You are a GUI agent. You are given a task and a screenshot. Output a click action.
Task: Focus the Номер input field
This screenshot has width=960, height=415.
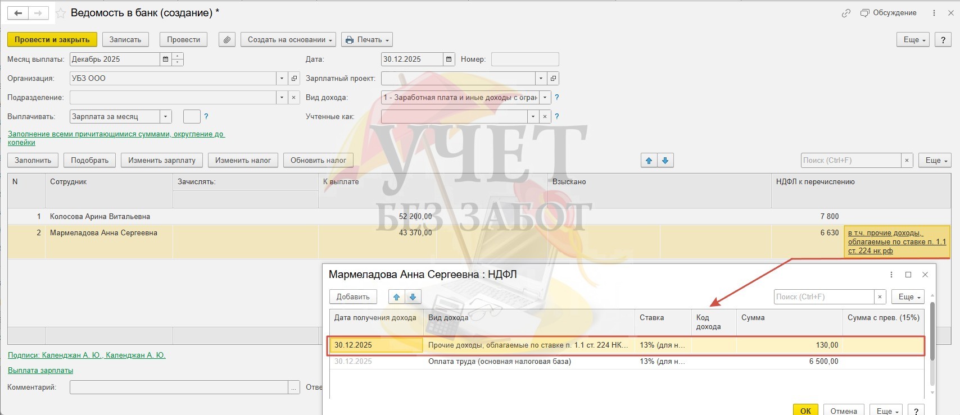click(x=525, y=60)
